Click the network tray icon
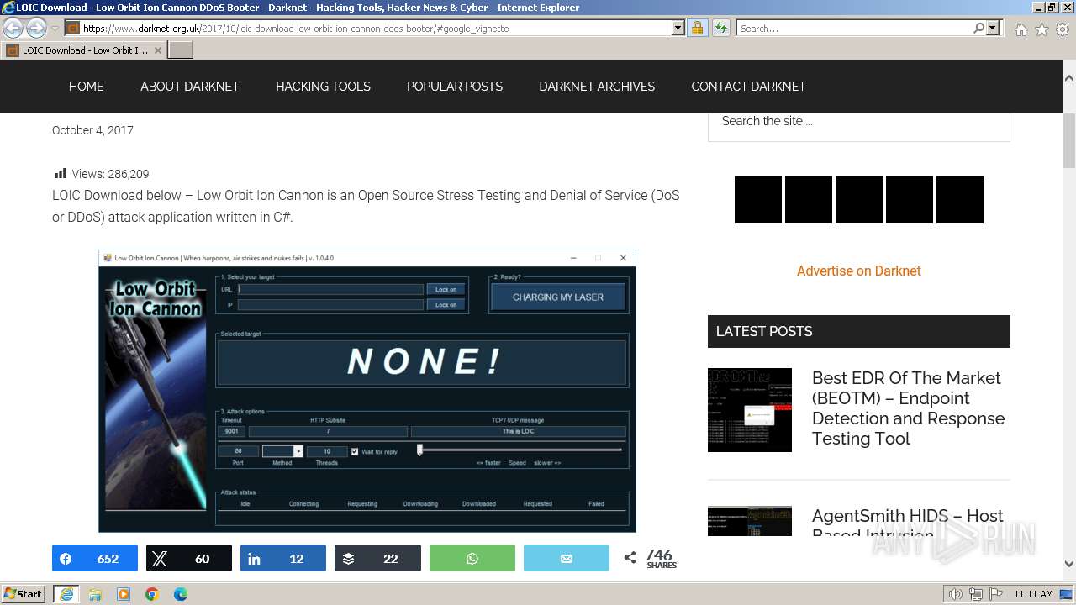 (x=975, y=594)
